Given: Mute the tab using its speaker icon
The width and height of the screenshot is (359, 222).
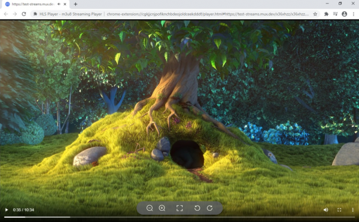Looking at the screenshot, I should (59, 4).
